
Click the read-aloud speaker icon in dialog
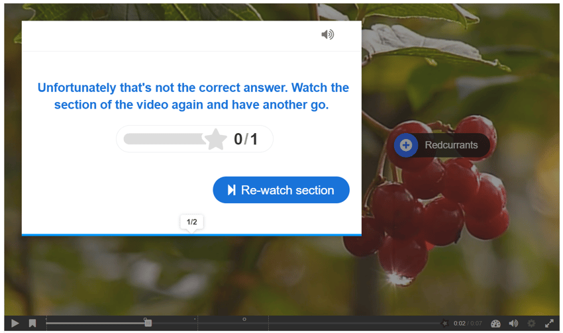tap(327, 34)
